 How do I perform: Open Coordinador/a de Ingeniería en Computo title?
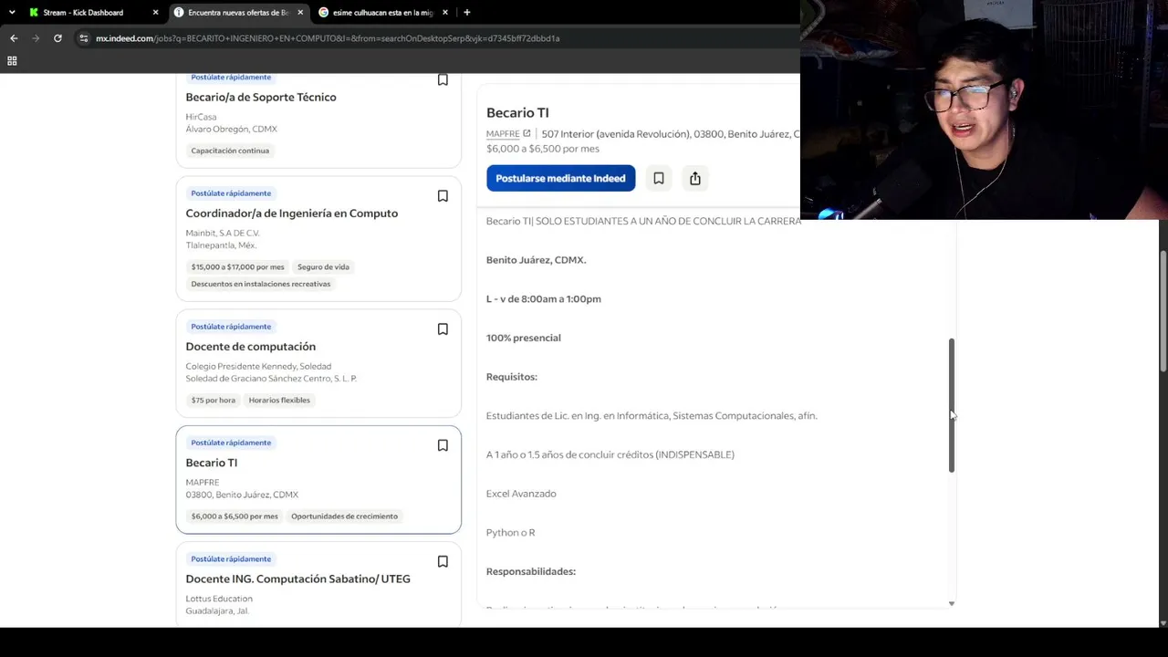click(292, 214)
